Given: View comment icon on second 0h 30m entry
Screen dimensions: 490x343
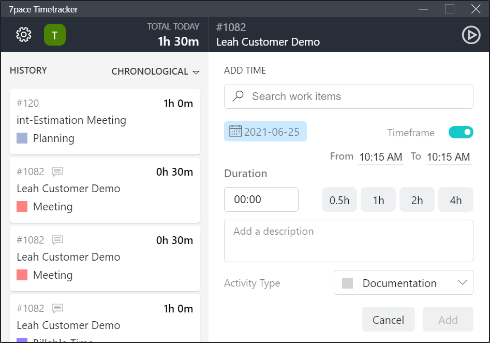Looking at the screenshot, I should (x=57, y=240).
